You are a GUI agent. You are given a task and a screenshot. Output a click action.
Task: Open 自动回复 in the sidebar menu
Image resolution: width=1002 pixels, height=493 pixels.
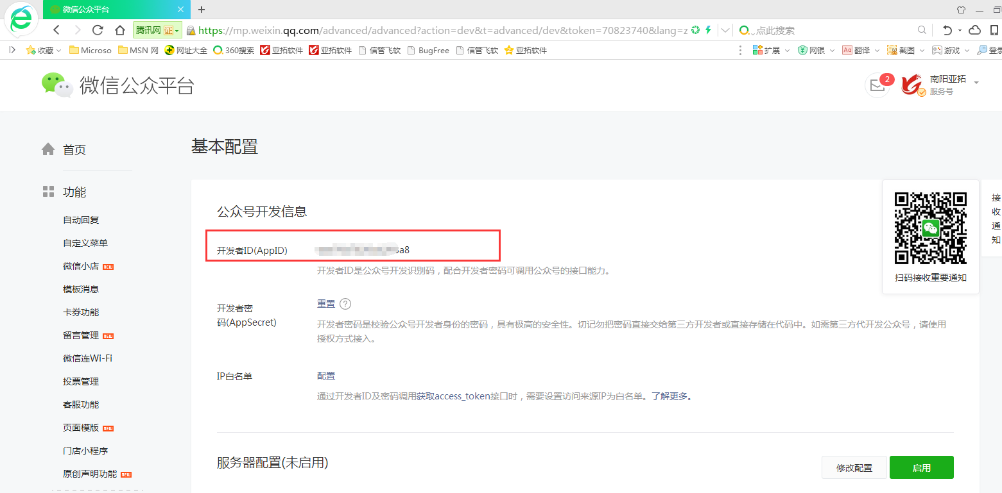[81, 220]
